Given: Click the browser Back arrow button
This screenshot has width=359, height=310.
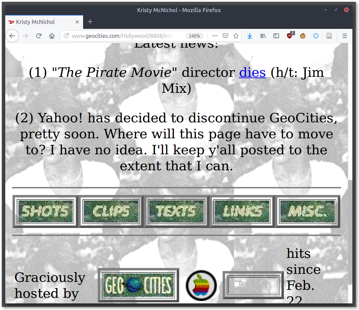Looking at the screenshot, I should pos(12,36).
